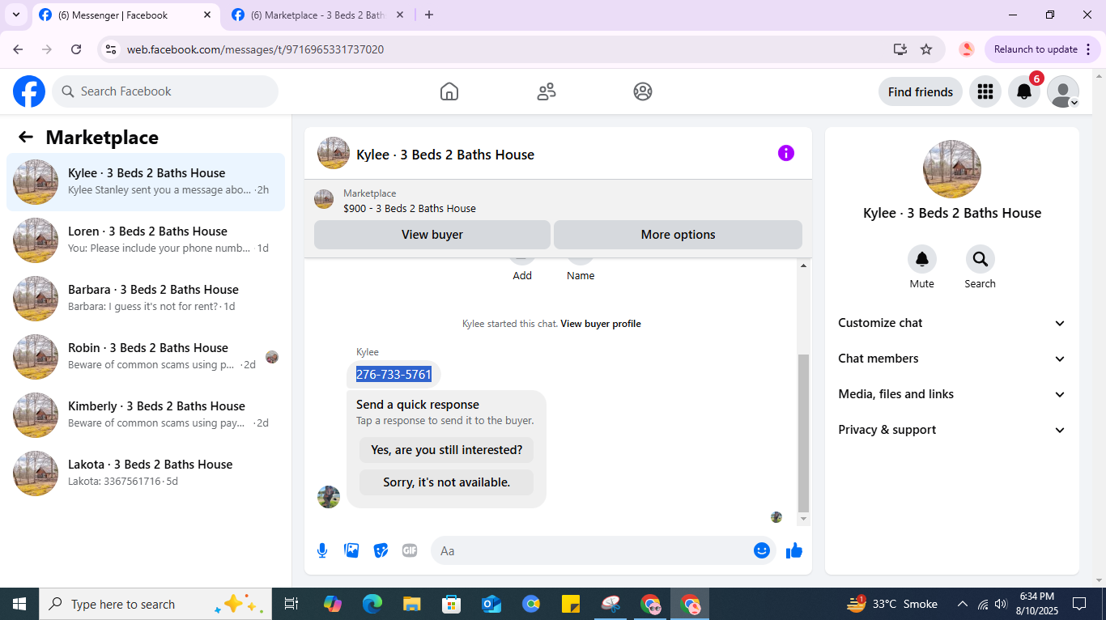Image resolution: width=1106 pixels, height=620 pixels.
Task: Open the Robin 3 Beds 2 Baths conversation
Action: [x=146, y=357]
